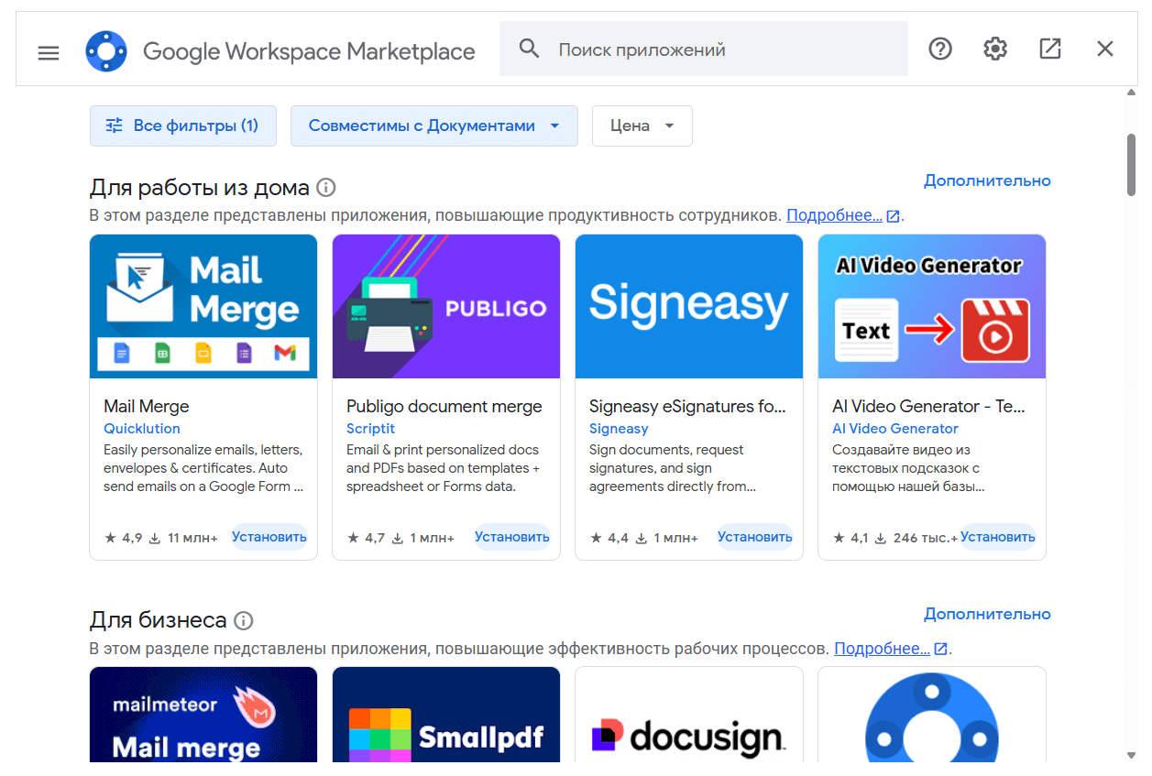Open the help question mark icon

940,49
